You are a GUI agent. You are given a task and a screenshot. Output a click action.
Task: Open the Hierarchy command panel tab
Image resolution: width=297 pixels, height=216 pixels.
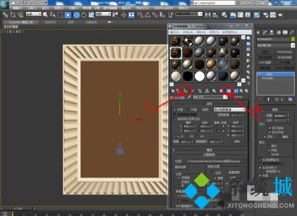tap(271, 33)
